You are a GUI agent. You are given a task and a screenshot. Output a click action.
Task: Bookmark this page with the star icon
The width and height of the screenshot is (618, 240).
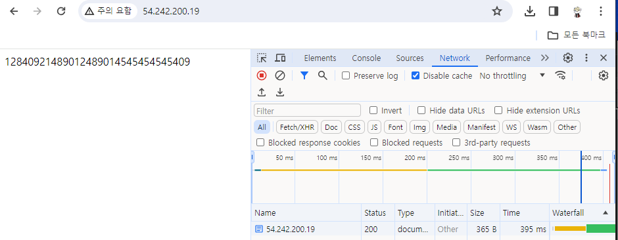[497, 11]
